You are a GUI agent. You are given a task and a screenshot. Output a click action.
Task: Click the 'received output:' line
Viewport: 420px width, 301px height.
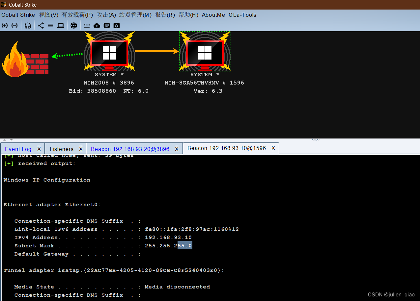[x=40, y=163]
